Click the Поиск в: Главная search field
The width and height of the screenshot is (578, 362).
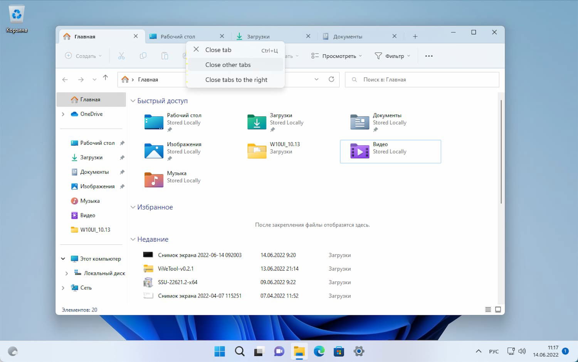tap(422, 80)
